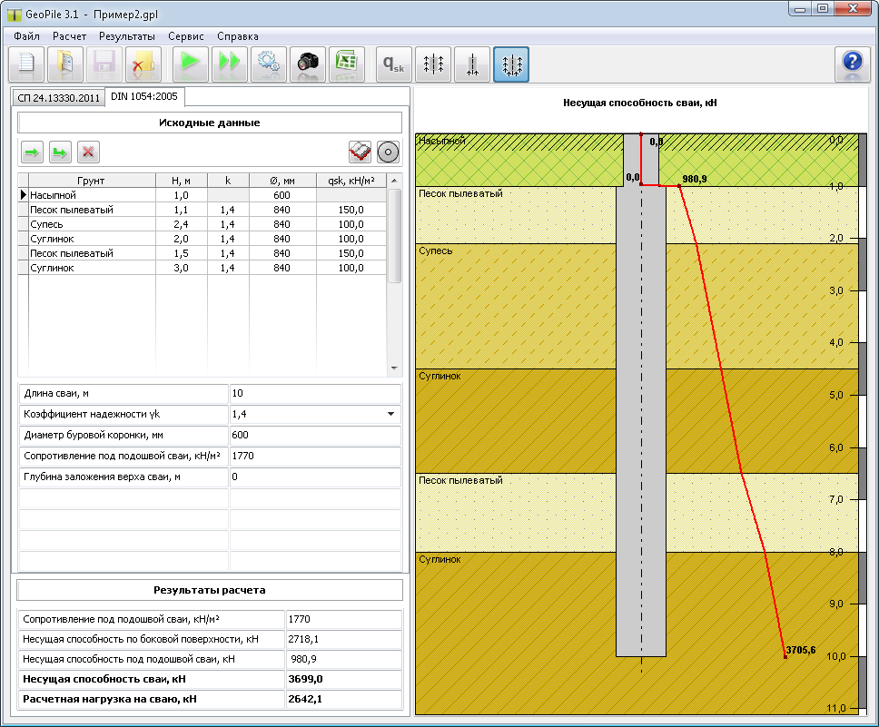Open the Расчет menu
The height and width of the screenshot is (727, 879).
click(x=70, y=36)
